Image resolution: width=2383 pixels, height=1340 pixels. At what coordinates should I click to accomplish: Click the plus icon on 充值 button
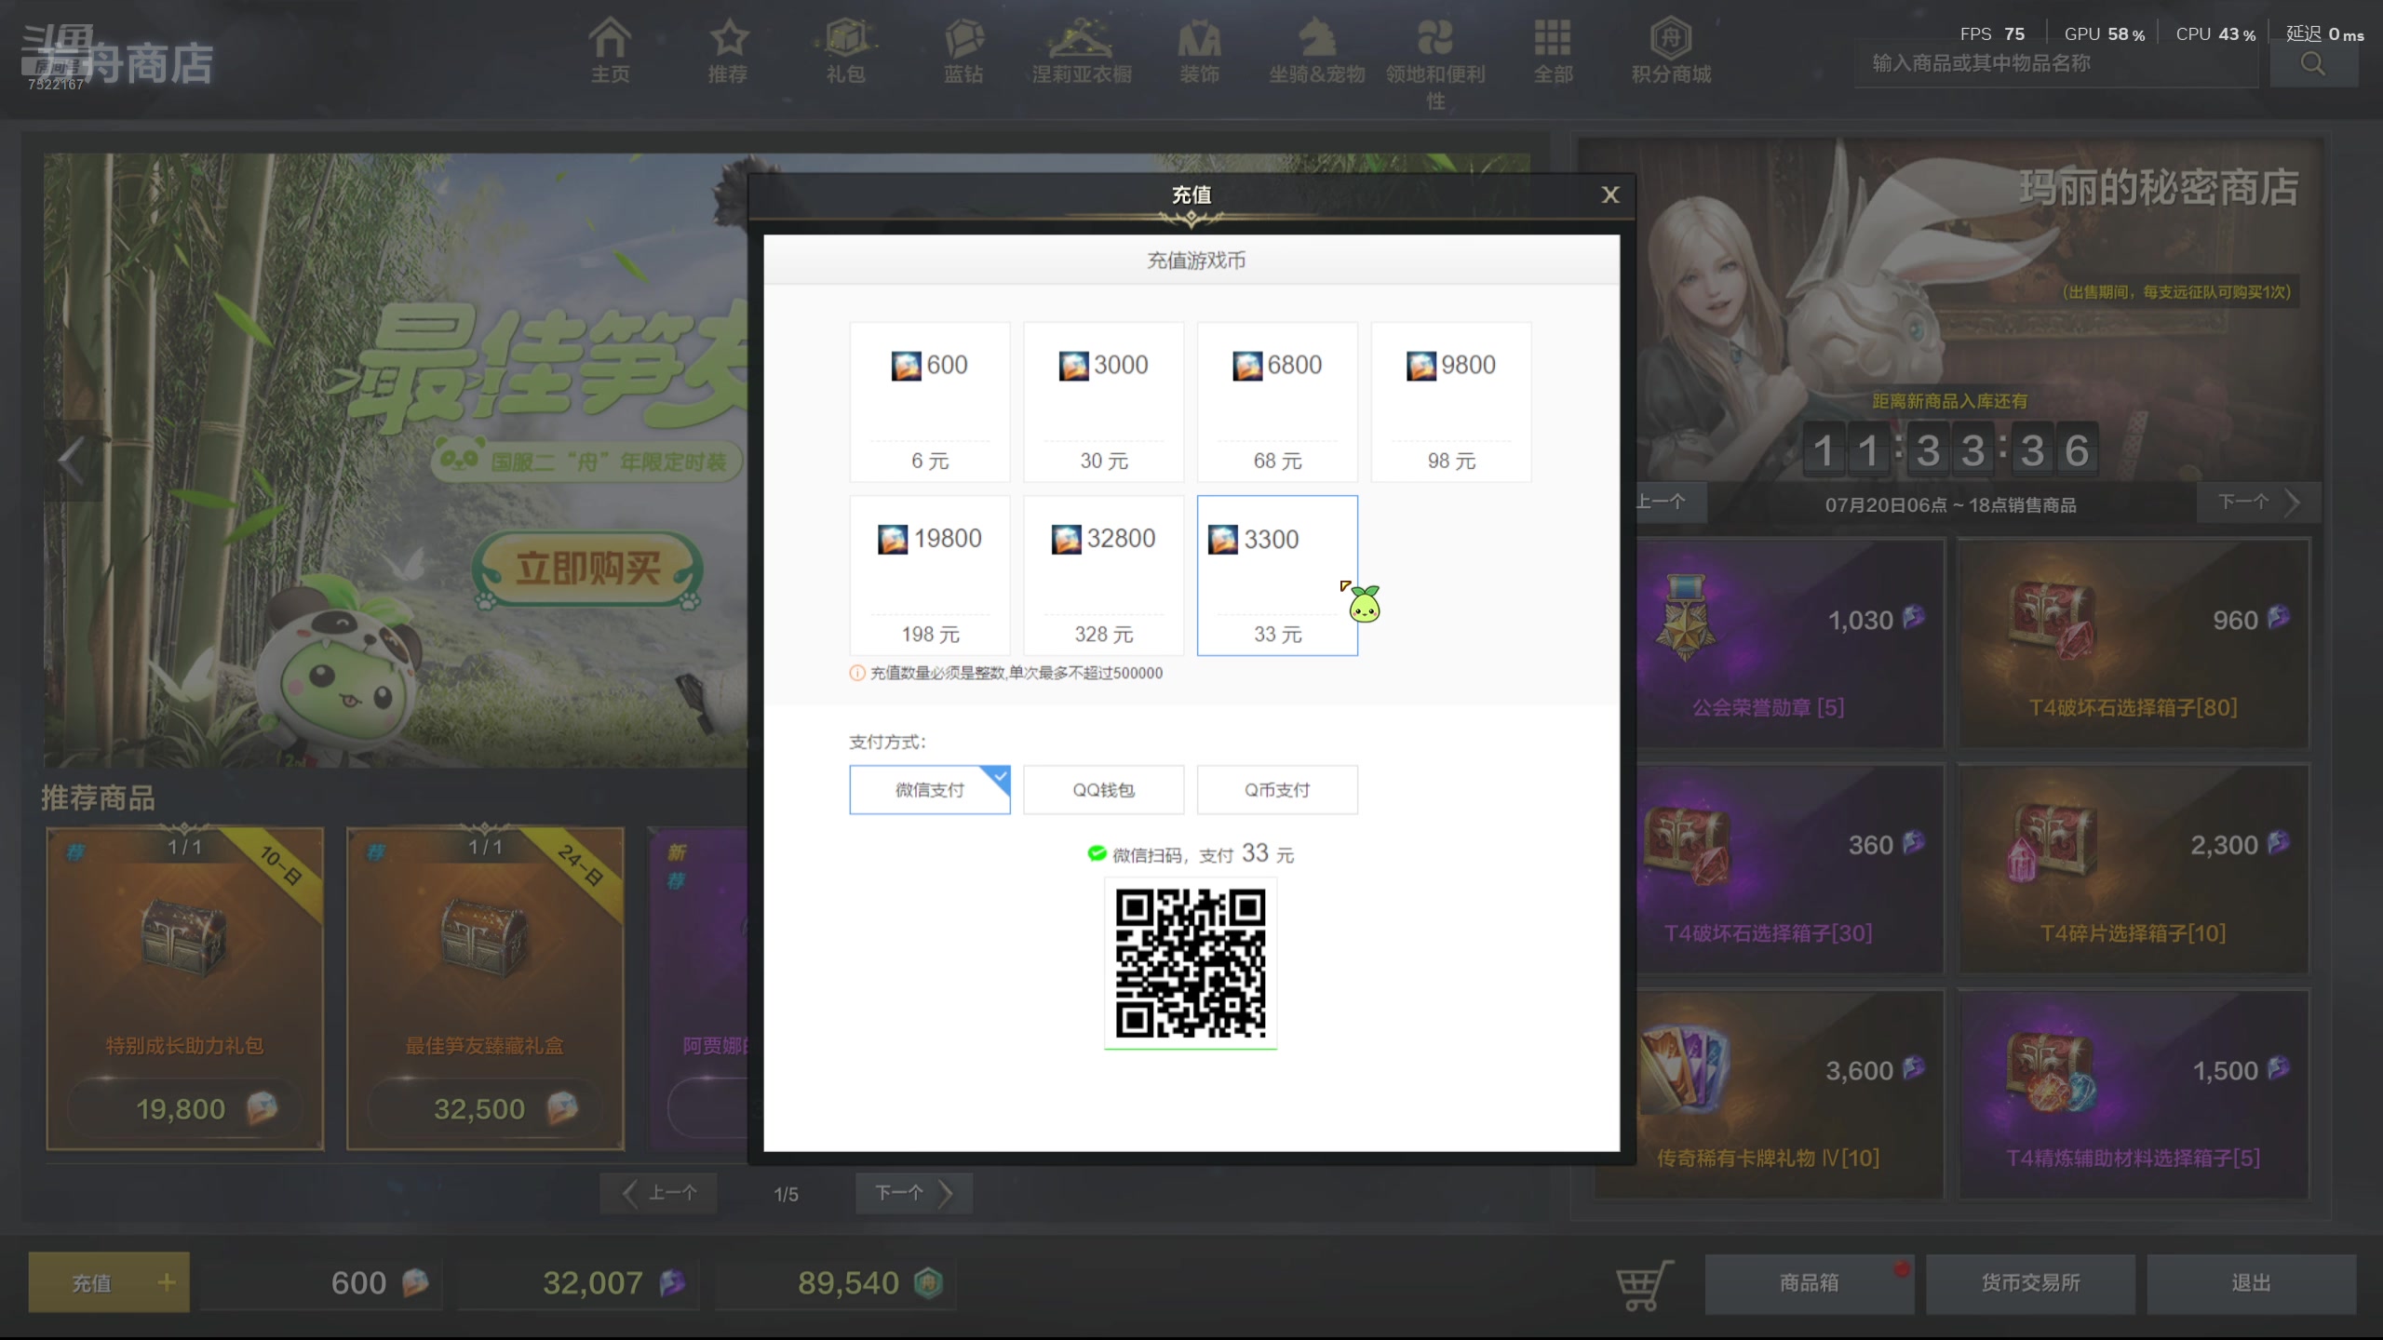[x=167, y=1282]
